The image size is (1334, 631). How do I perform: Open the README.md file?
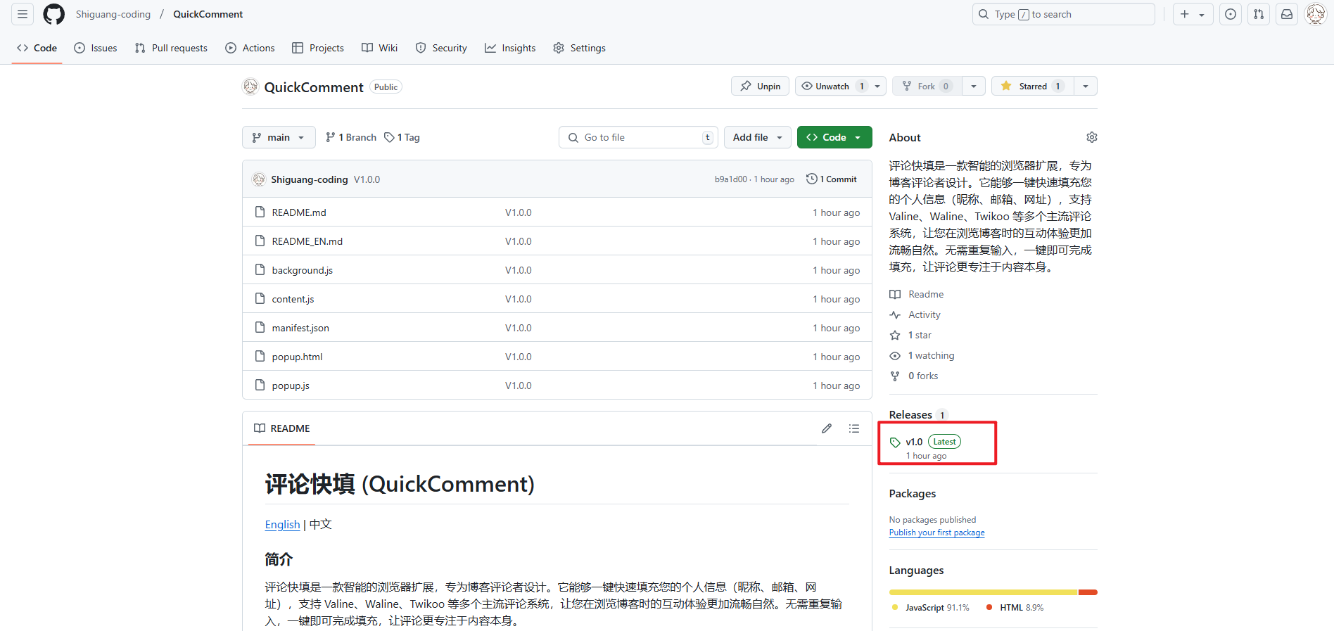(299, 212)
